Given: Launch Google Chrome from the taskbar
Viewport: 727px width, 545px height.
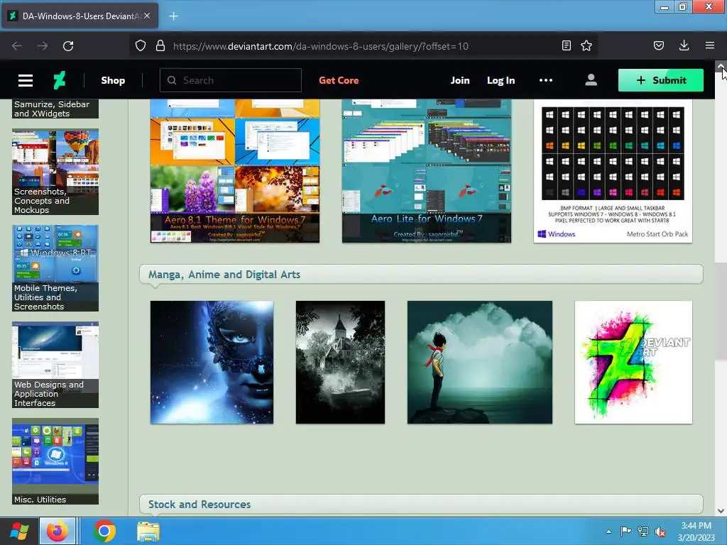Looking at the screenshot, I should tap(104, 531).
